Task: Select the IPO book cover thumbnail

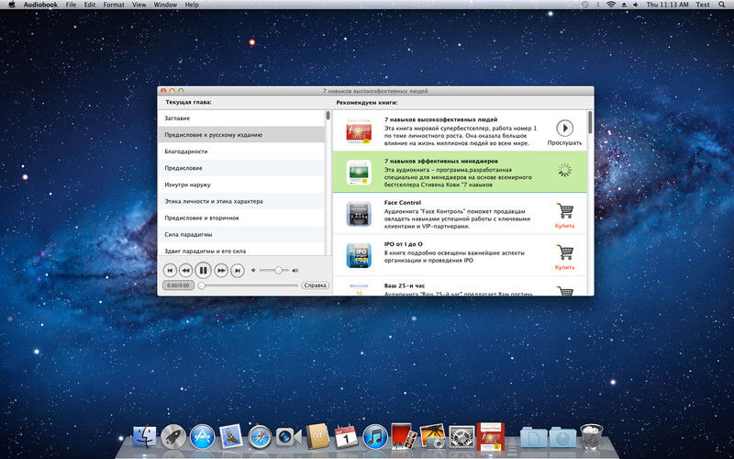Action: pos(359,255)
